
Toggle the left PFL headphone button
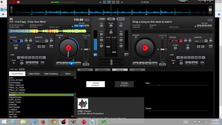pos(95,55)
